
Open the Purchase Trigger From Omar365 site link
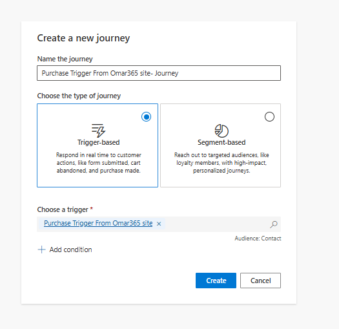[x=98, y=223]
